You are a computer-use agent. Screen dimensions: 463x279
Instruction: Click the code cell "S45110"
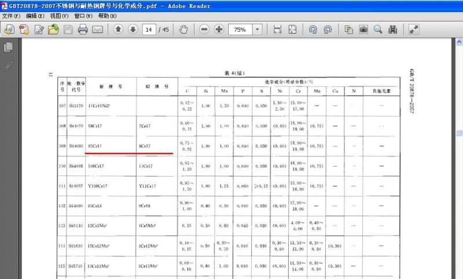point(76,226)
